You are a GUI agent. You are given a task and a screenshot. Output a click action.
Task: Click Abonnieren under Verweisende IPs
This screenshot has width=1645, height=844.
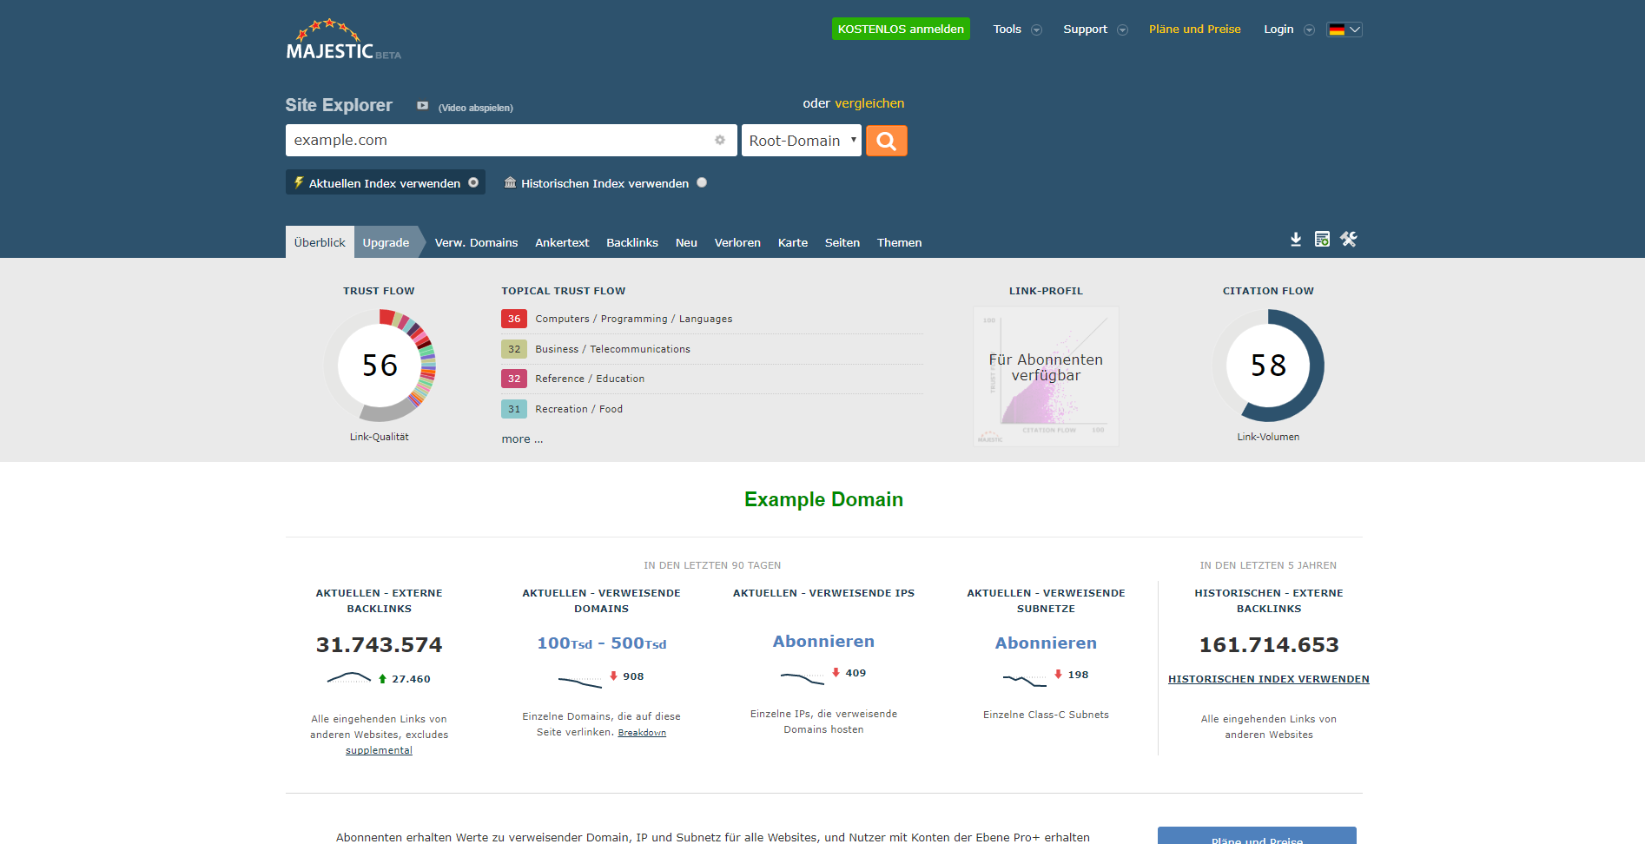823,642
